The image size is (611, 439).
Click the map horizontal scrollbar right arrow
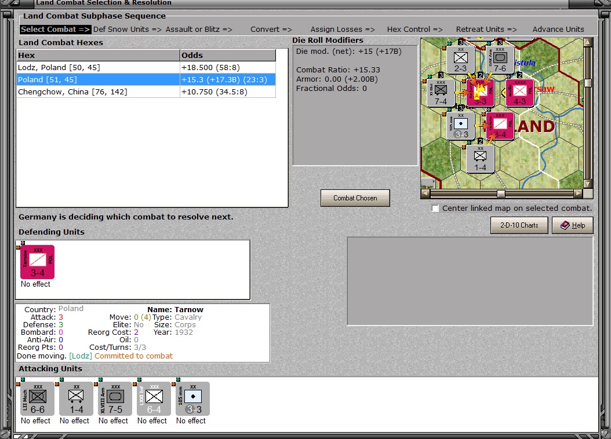(x=579, y=193)
